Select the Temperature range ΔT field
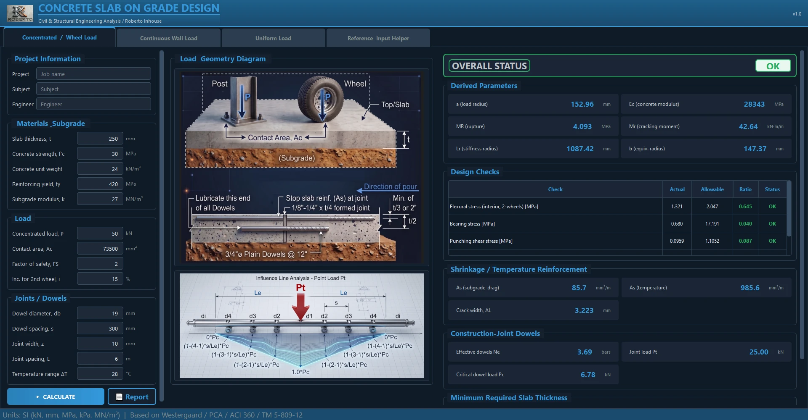The image size is (808, 420). tap(100, 374)
